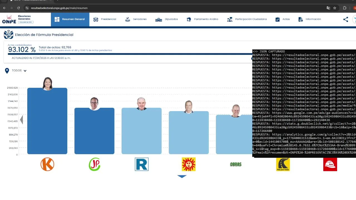Click the Total de actas: 92,766 text
356x200 pixels.
[x=55, y=47]
